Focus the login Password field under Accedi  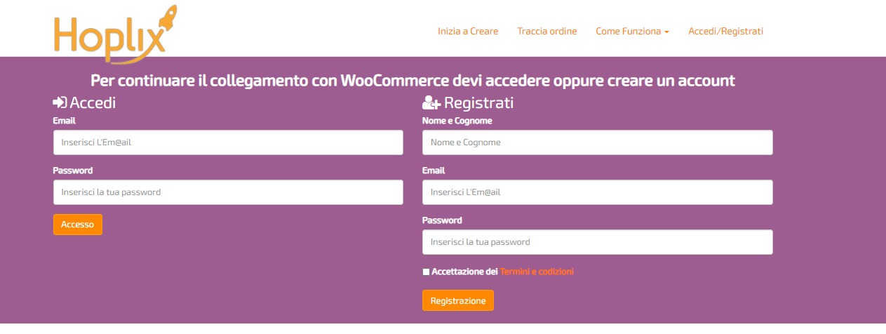point(228,192)
